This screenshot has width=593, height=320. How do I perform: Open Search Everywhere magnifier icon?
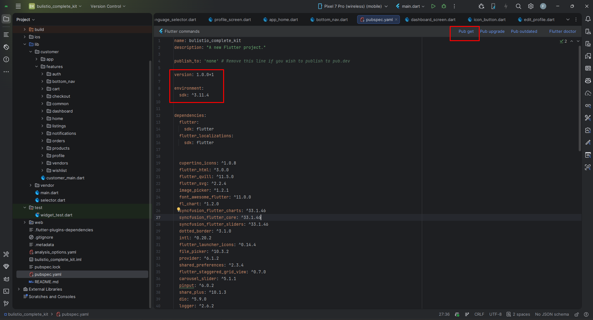(x=518, y=6)
